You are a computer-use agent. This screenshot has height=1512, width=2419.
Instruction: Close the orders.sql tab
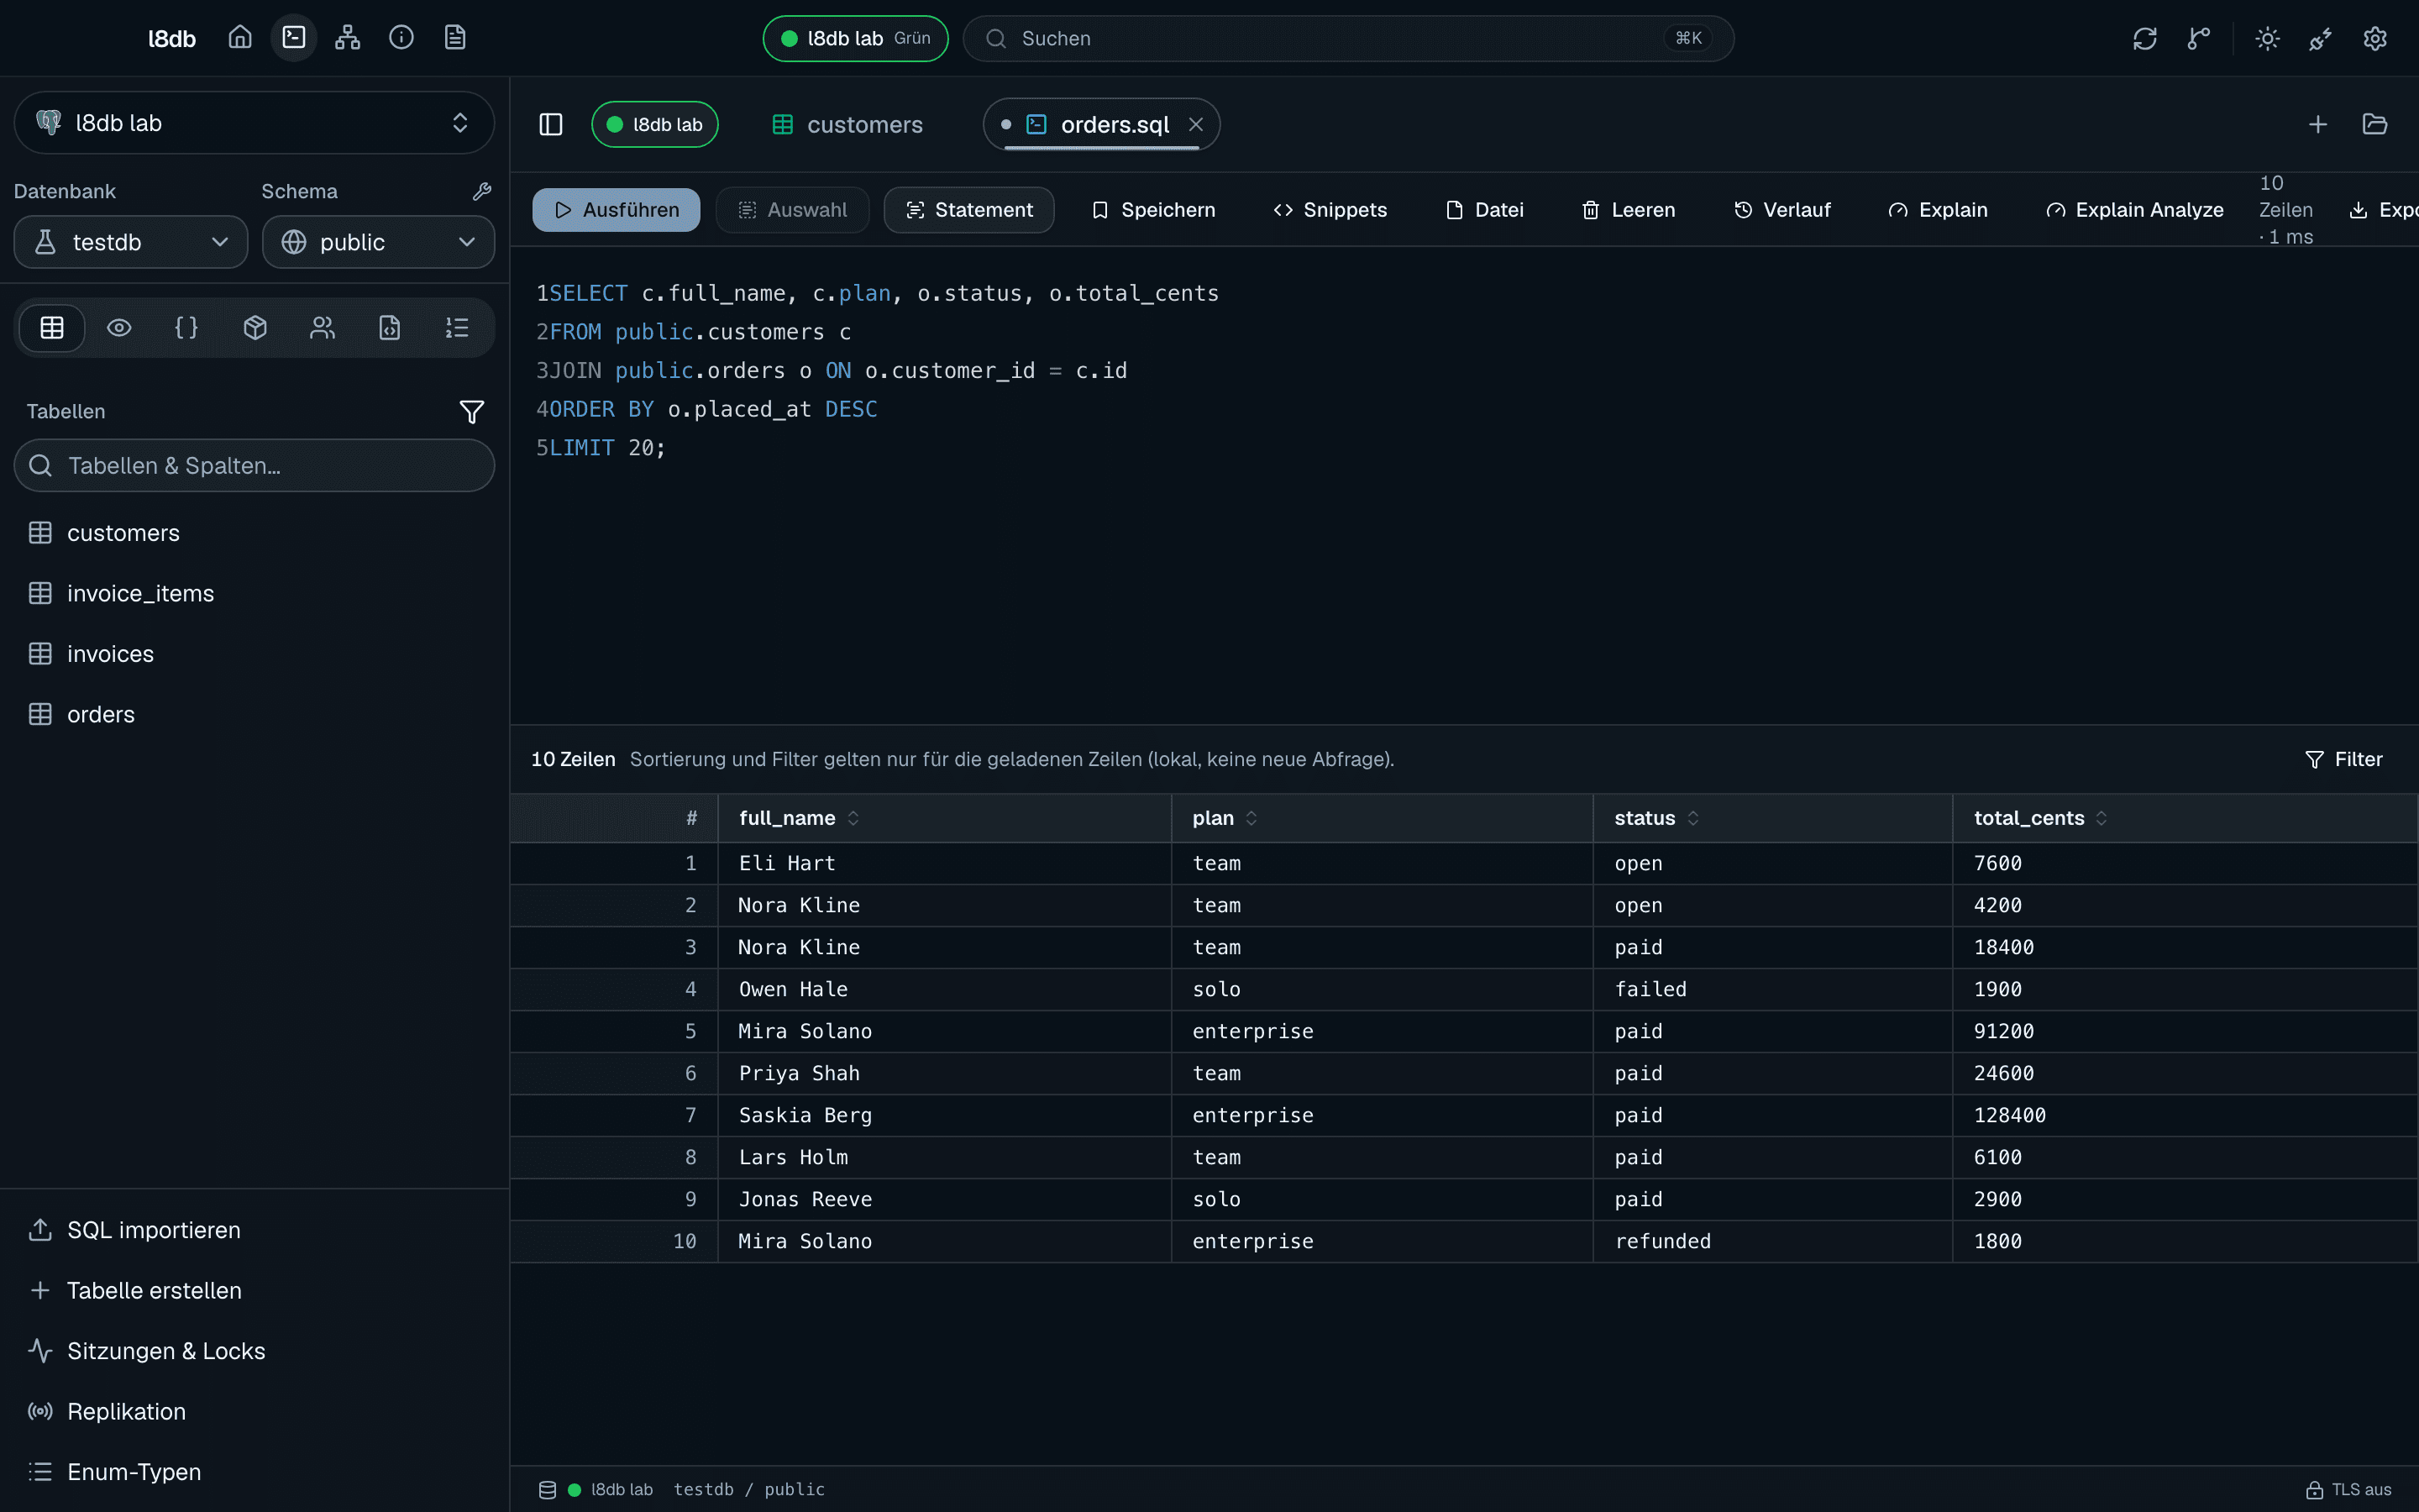point(1195,124)
